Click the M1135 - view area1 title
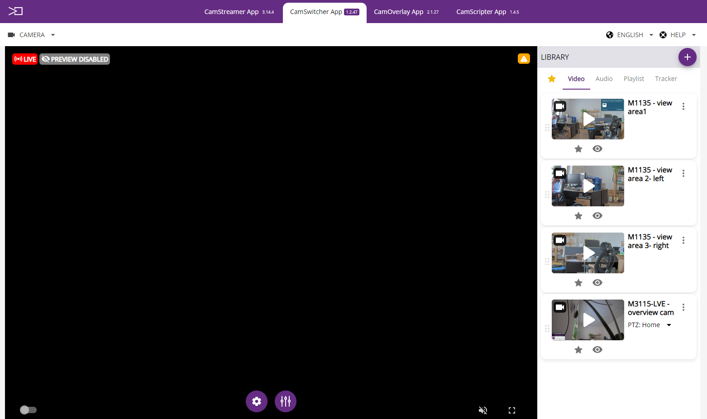The width and height of the screenshot is (707, 419). click(x=650, y=107)
